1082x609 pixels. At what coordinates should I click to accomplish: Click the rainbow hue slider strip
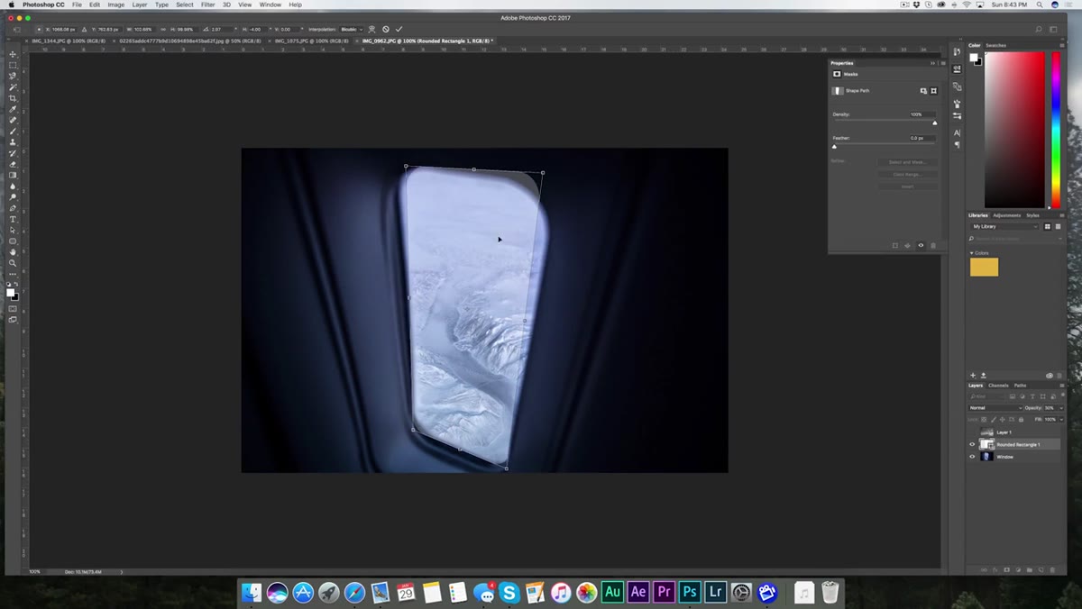[x=1057, y=130]
